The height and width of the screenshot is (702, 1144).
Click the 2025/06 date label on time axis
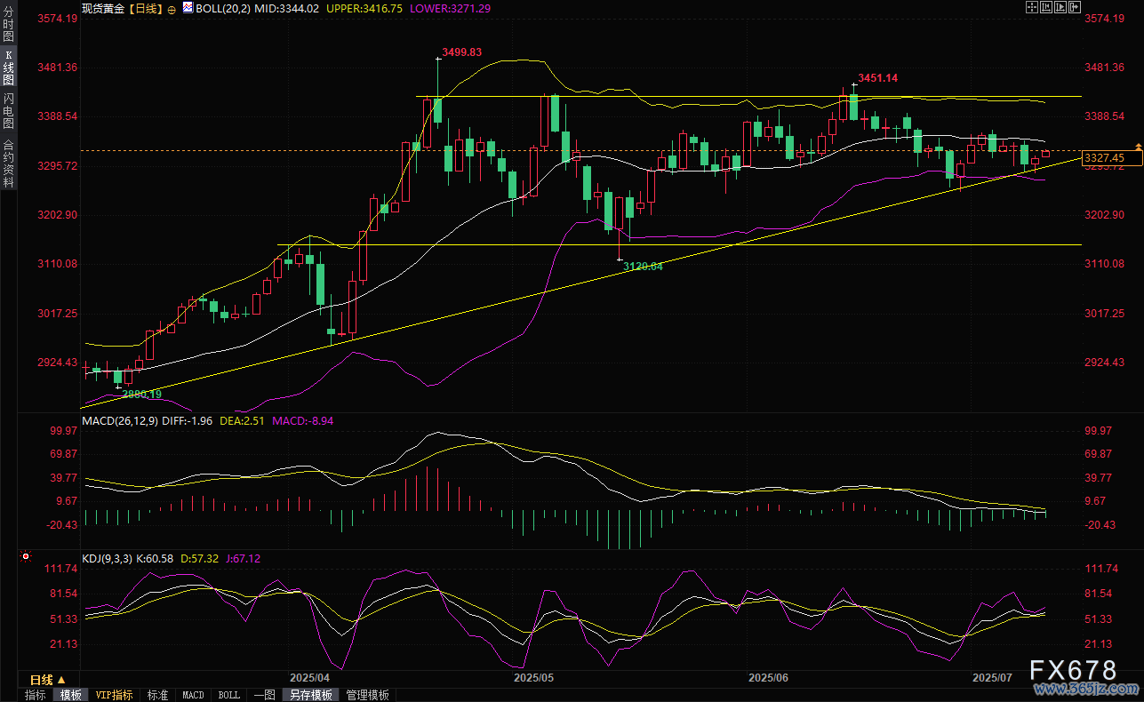(x=769, y=677)
